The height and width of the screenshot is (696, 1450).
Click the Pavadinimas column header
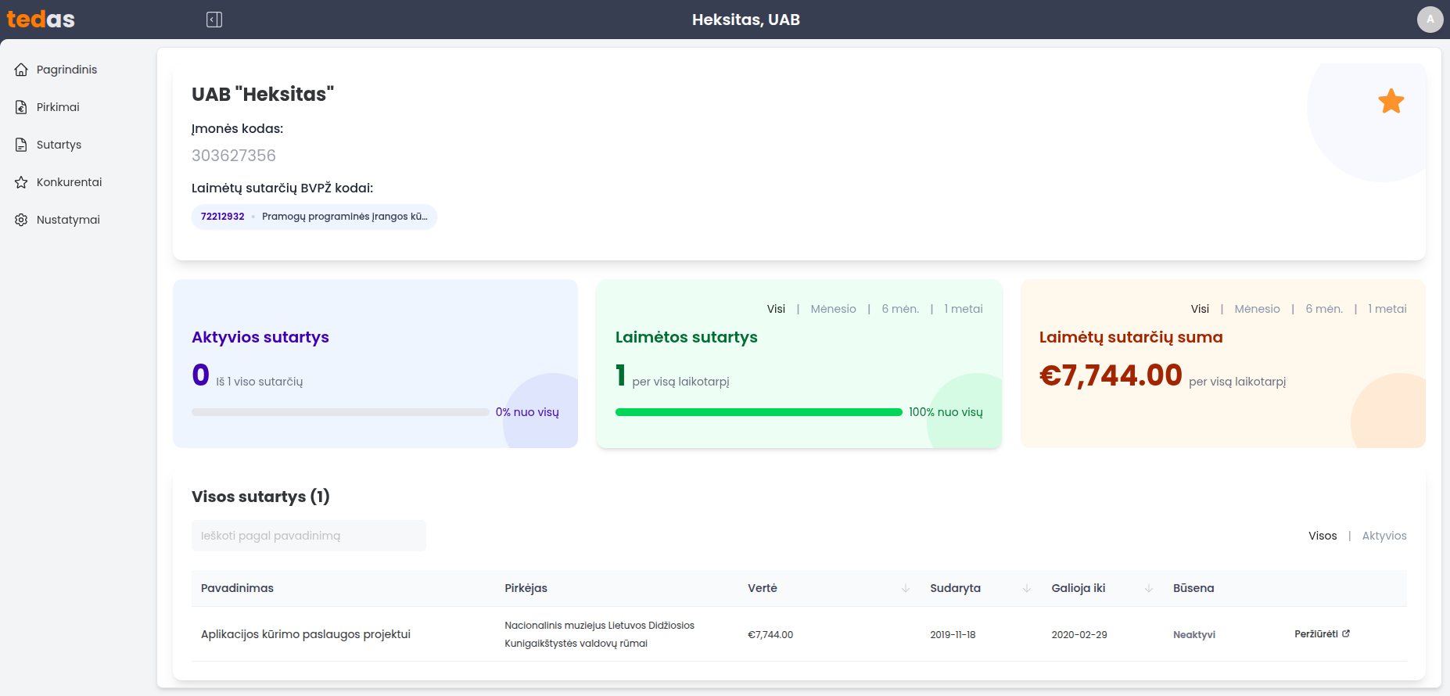tap(237, 588)
